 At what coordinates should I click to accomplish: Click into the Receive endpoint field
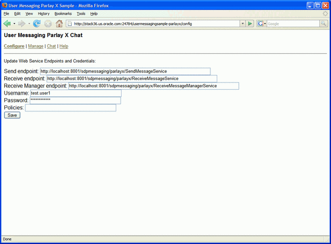point(132,79)
